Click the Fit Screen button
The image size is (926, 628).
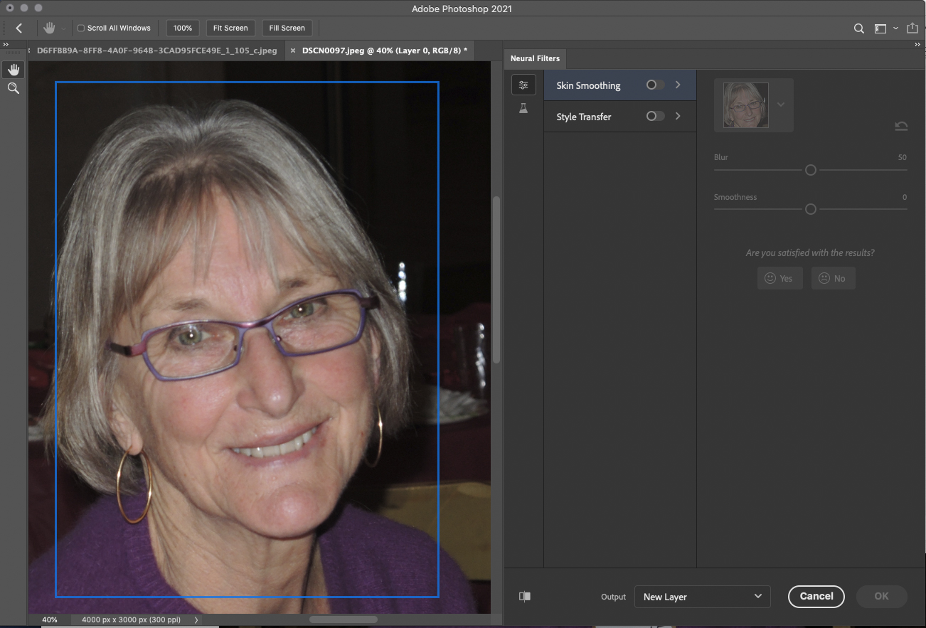[230, 28]
